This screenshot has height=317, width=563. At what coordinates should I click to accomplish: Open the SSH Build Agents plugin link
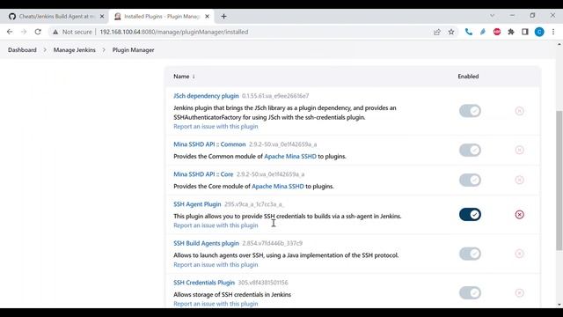206,243
